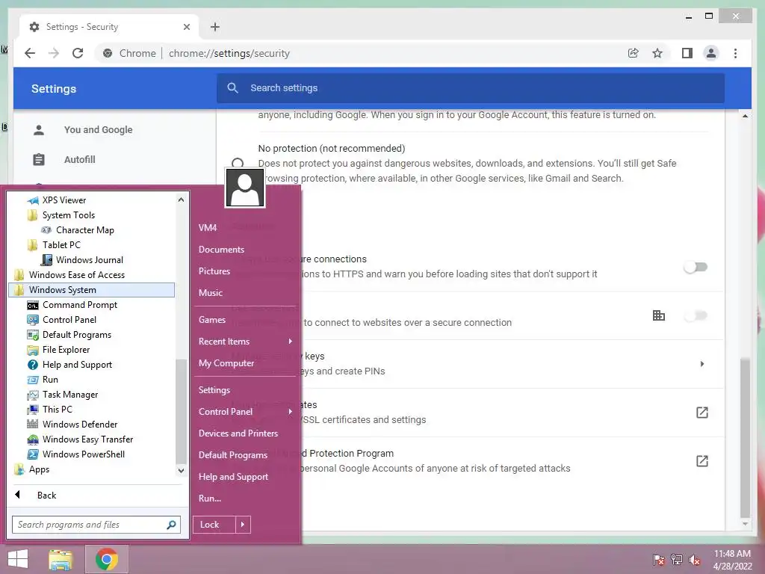Open a new Chrome tab with plus
Screen dimensions: 765x574
(215, 27)
